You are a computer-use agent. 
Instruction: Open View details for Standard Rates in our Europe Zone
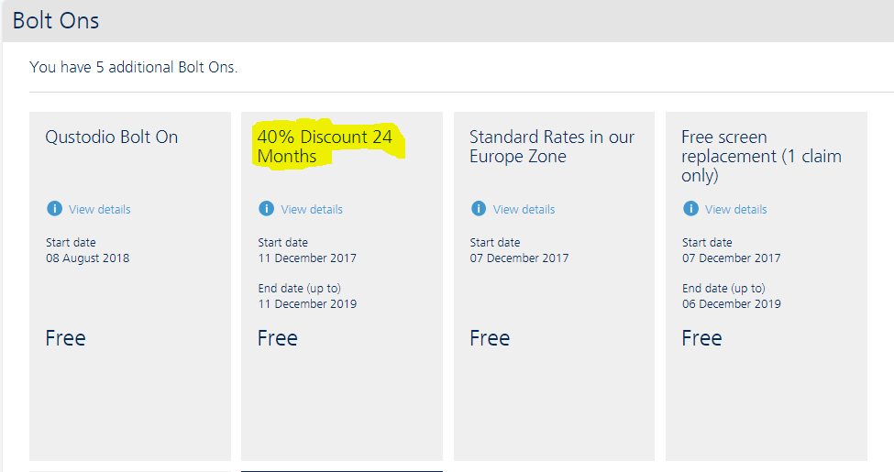(x=524, y=210)
